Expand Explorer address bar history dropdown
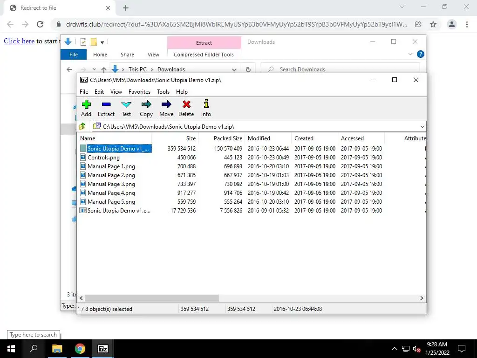This screenshot has width=477, height=358. [x=234, y=69]
